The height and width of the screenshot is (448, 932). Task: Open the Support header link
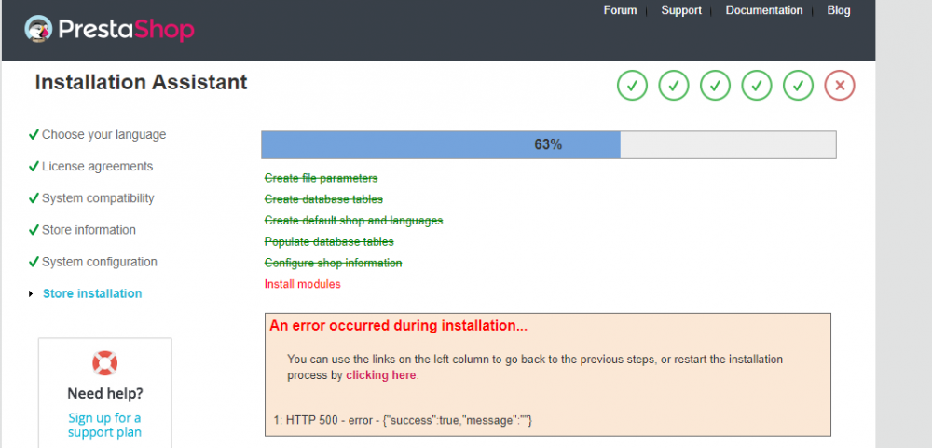pyautogui.click(x=681, y=10)
